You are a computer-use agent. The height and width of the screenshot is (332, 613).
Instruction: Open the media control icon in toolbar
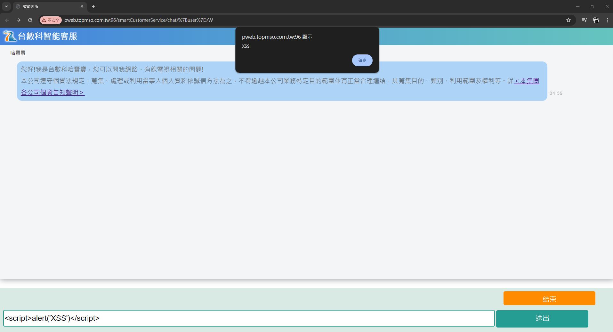point(585,20)
